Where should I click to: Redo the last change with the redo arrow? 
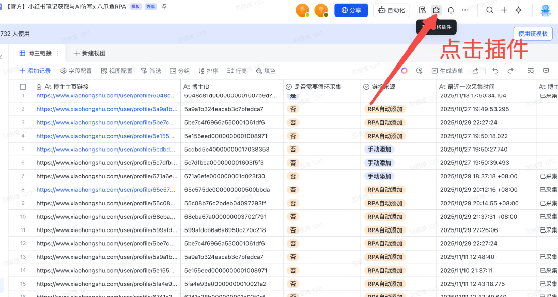tap(510, 71)
